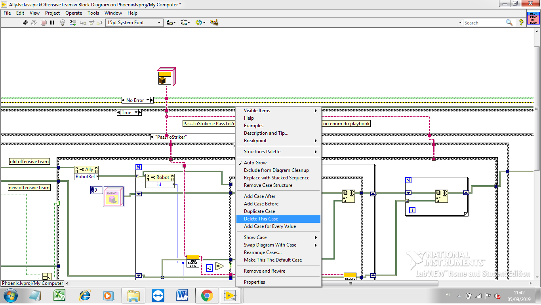This screenshot has width=541, height=305.
Task: Click the Phoenix.lvproj/My Computer context label
Action: point(32,283)
